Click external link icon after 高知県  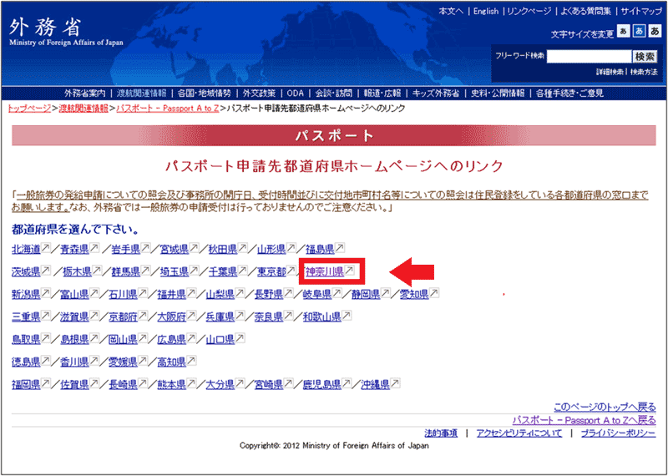[x=191, y=362]
